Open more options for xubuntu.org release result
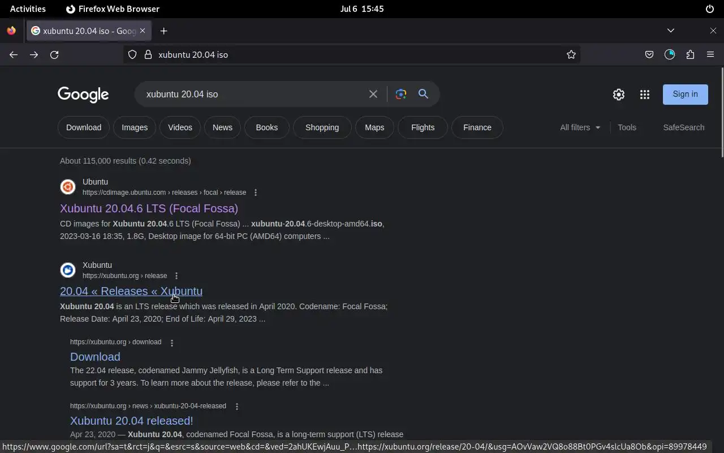 pos(176,276)
